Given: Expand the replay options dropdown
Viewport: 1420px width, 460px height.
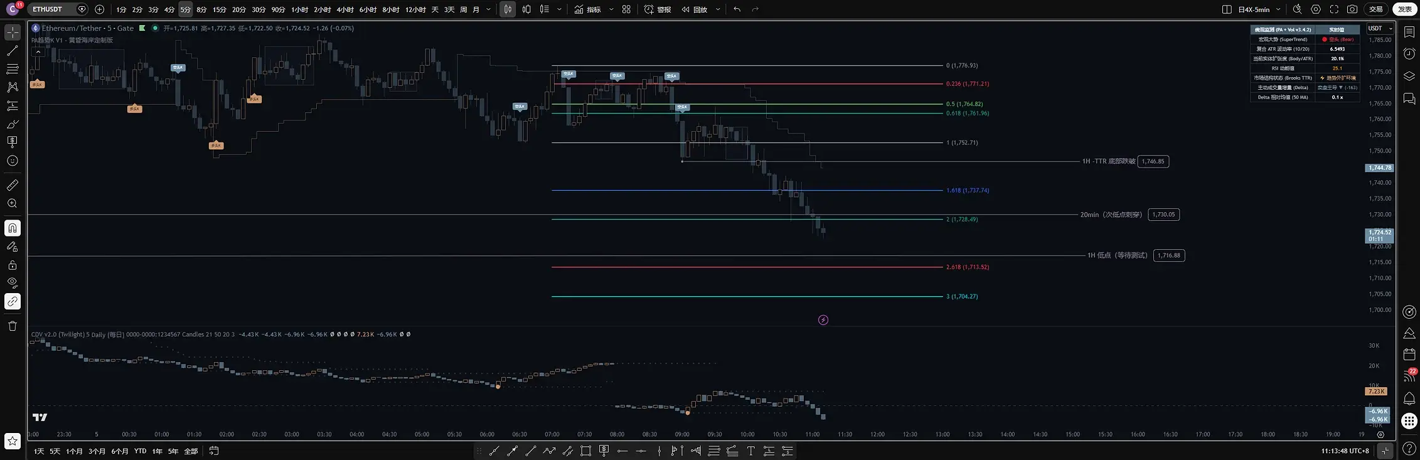Looking at the screenshot, I should click(x=718, y=9).
